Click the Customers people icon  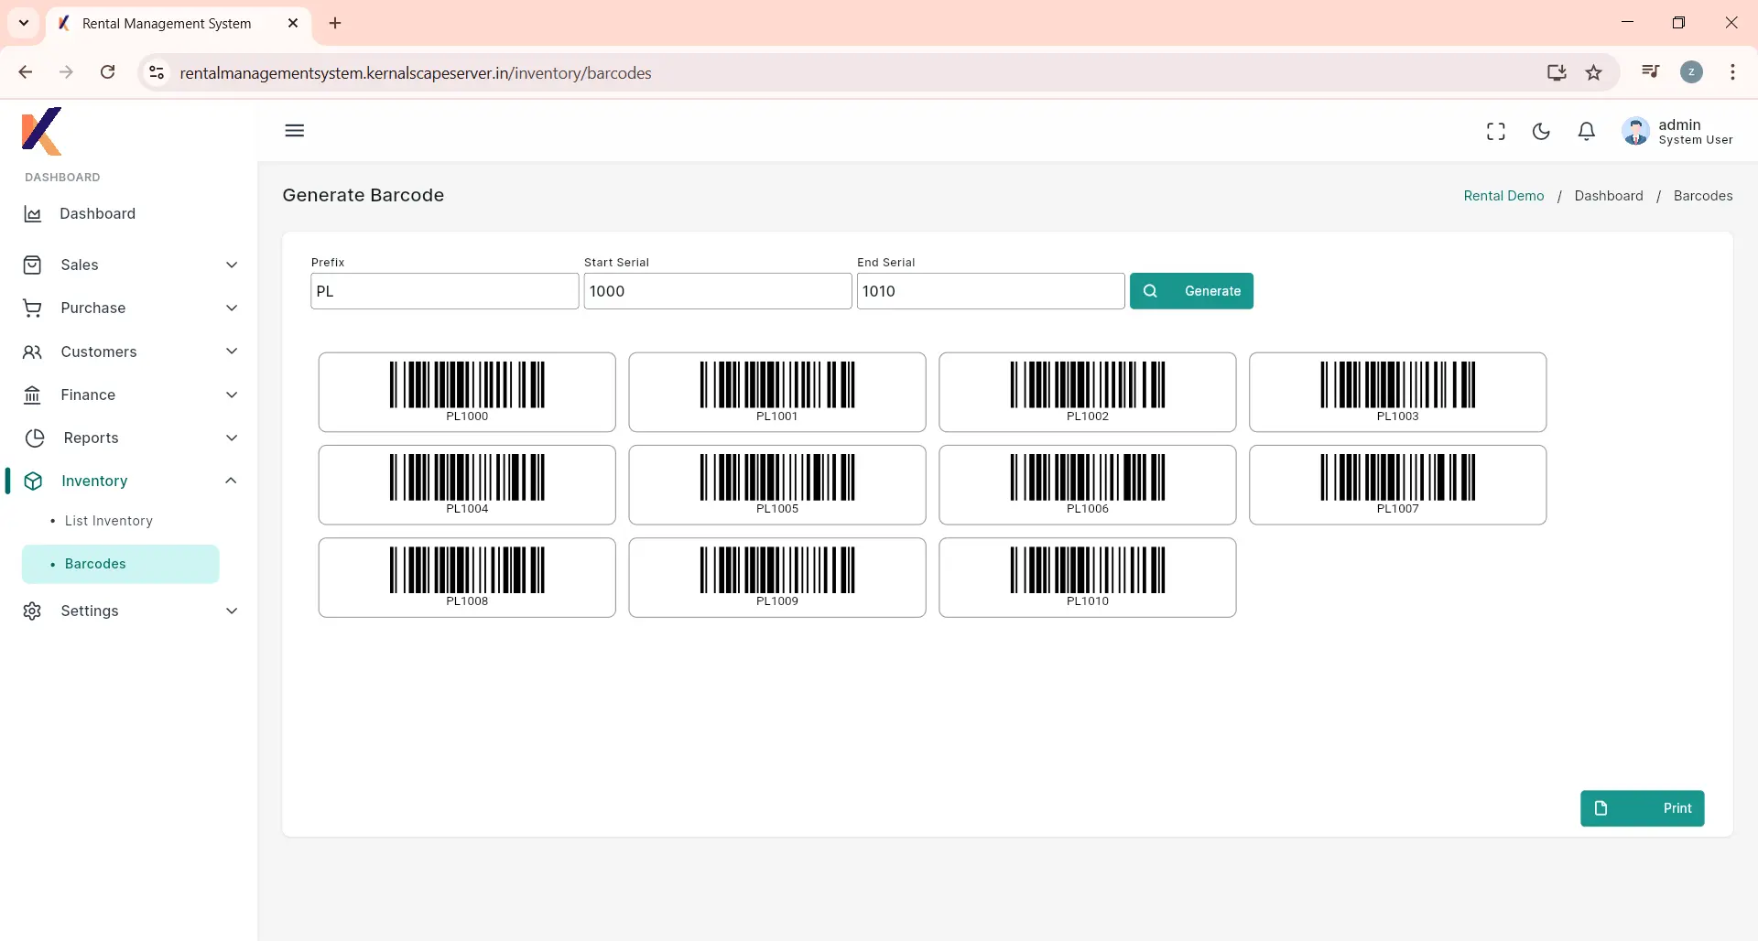(x=33, y=352)
